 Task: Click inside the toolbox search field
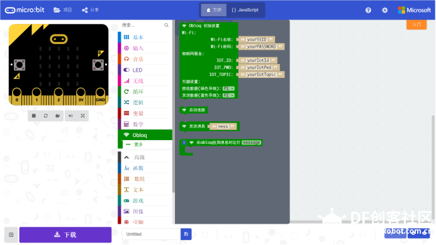pos(142,25)
